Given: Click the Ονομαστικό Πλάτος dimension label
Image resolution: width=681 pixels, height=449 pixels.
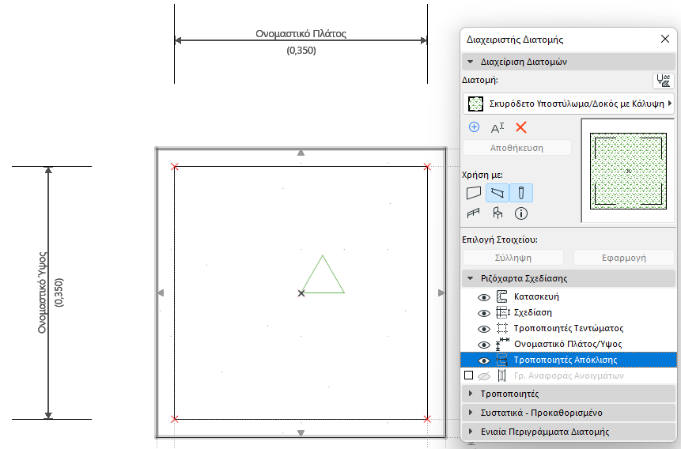Looking at the screenshot, I should (301, 34).
